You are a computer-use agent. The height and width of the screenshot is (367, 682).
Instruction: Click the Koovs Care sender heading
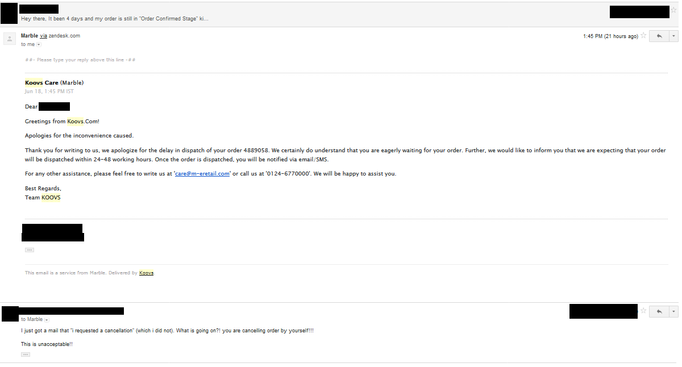[41, 83]
